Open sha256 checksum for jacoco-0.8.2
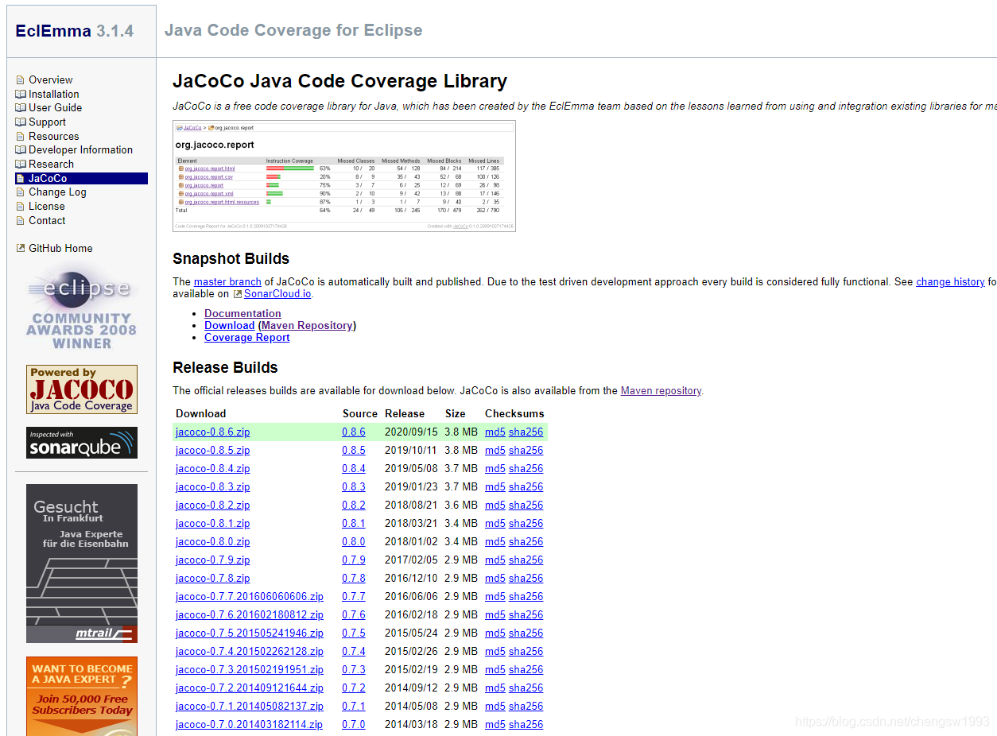Screen dimensions: 997x736 pyautogui.click(x=526, y=505)
